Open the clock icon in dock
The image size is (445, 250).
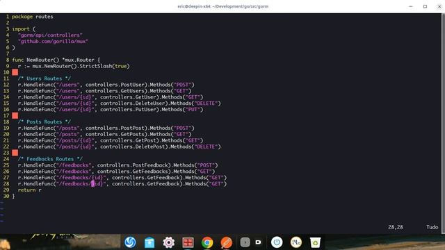click(296, 242)
